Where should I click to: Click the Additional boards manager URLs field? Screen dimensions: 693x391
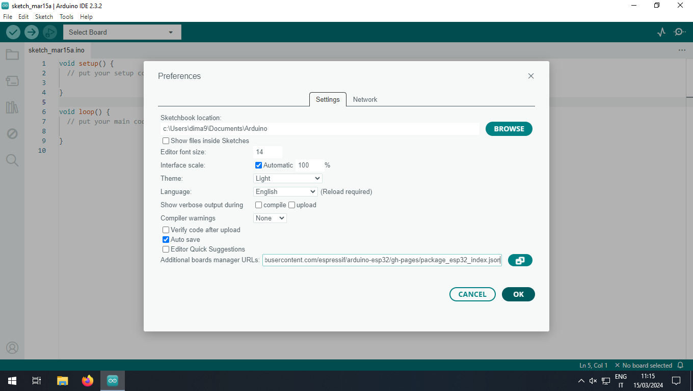tap(382, 260)
